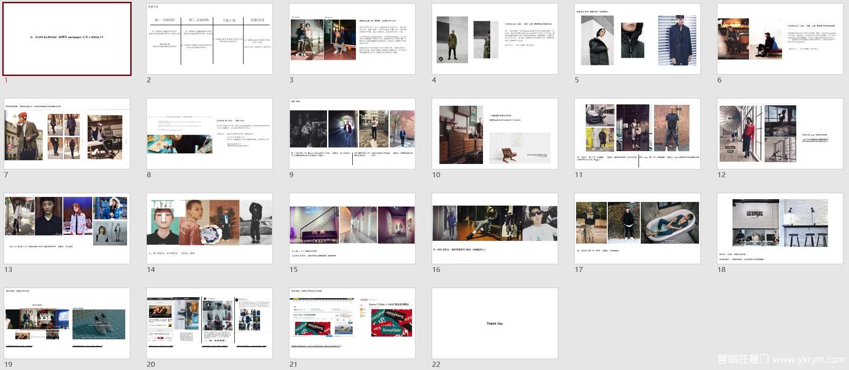Open slide 20 with the web page screenshots
The height and width of the screenshot is (370, 849).
210,323
